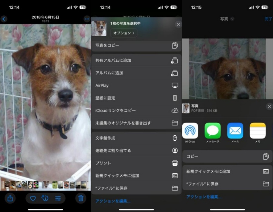Screen dimensions: 273x212
Task: Open the edit adjustments sliders icon
Action: point(58,198)
